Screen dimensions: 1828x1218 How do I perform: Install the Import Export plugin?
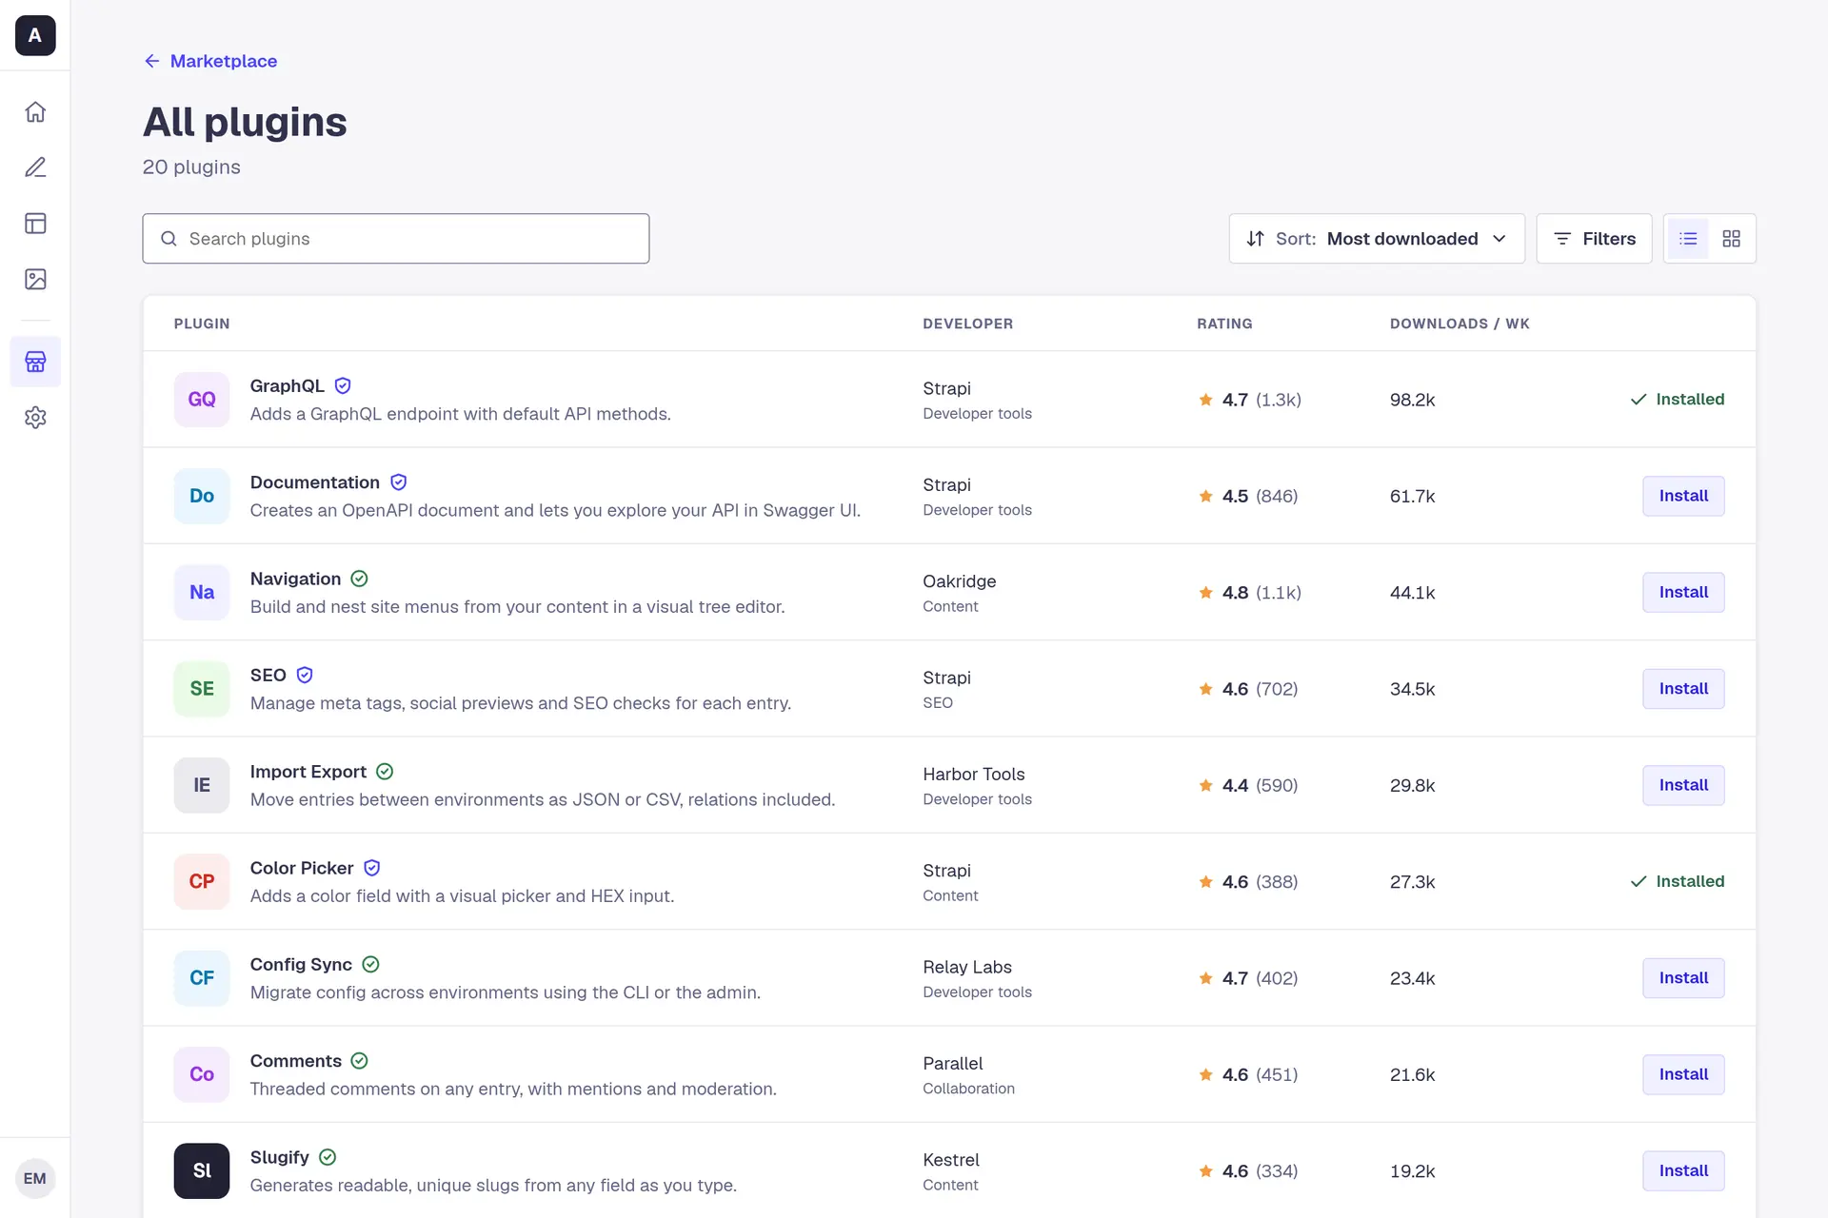(x=1683, y=785)
